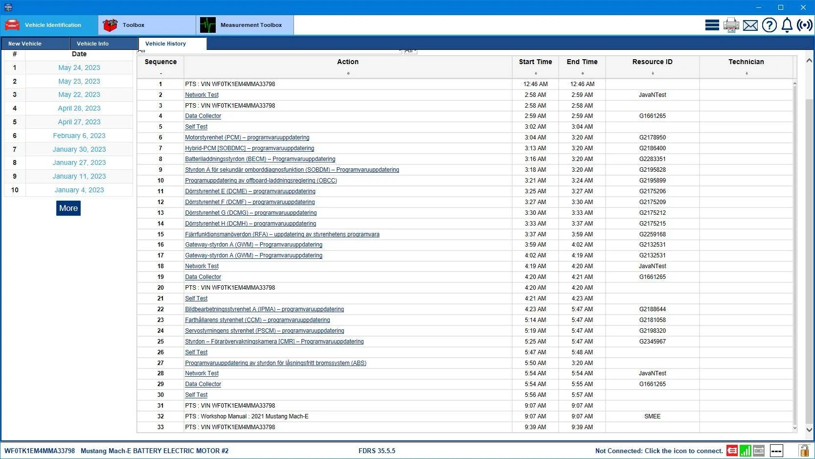Open the notifications bell icon
Image resolution: width=815 pixels, height=459 pixels.
click(x=787, y=25)
